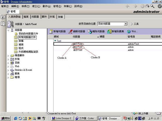Open the bookmark bar server icon

[x=3, y=17]
